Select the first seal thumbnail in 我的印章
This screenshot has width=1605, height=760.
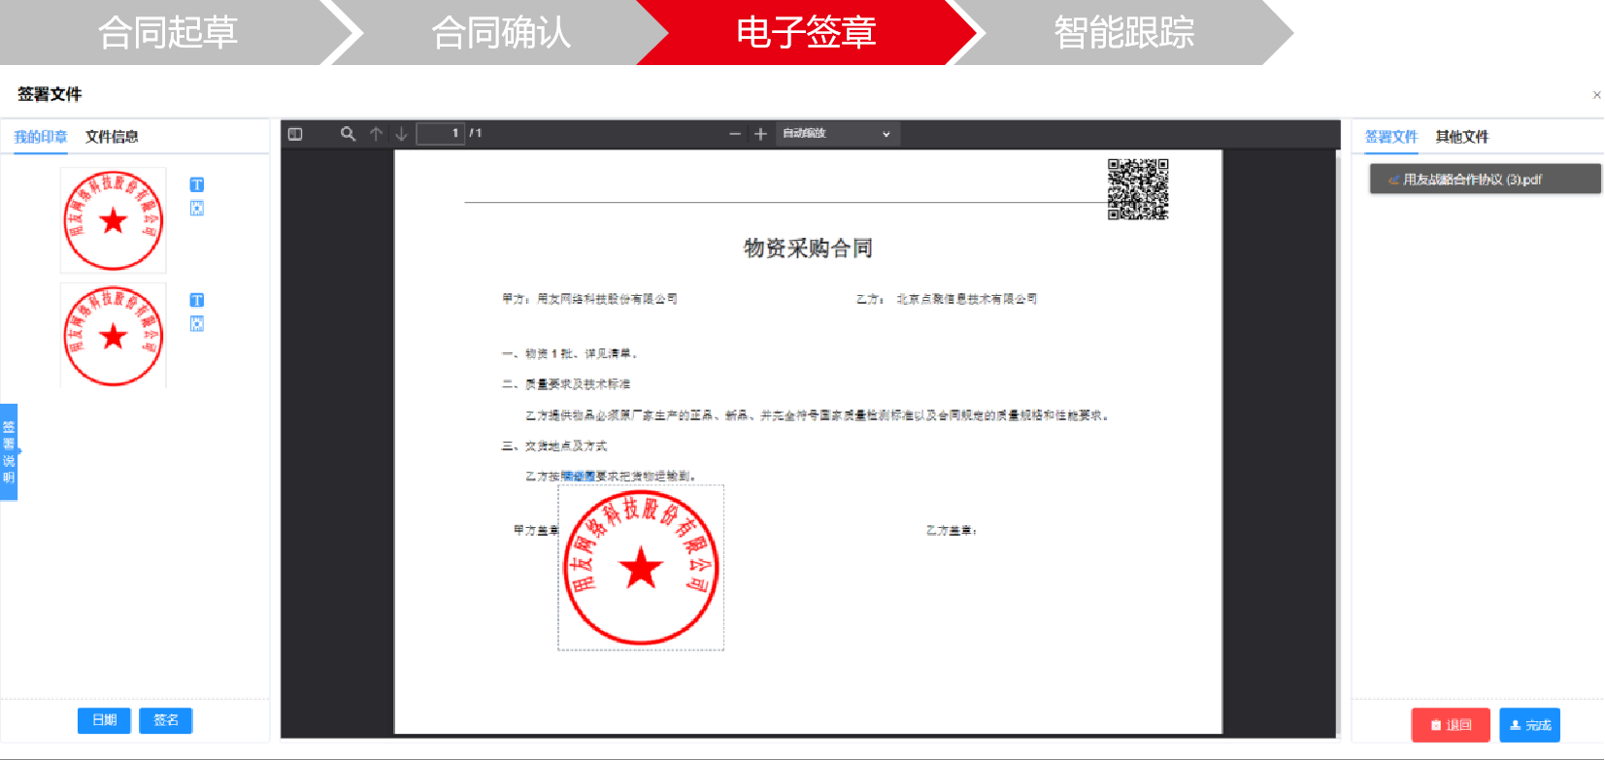113,220
